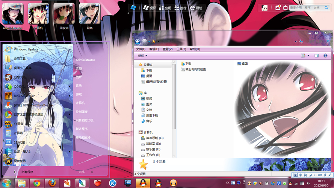Click the TV-shaped icon beside search box
334x188 pixels.
tap(285, 8)
